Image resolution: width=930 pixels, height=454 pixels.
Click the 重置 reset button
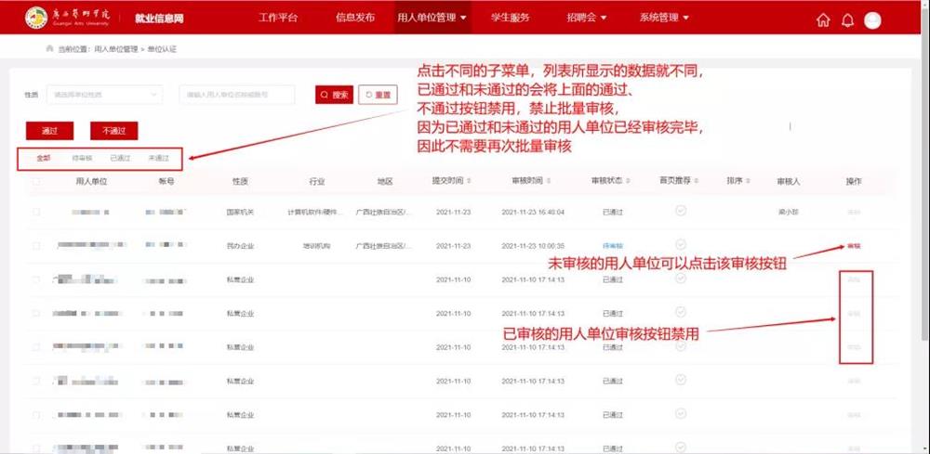[x=378, y=95]
